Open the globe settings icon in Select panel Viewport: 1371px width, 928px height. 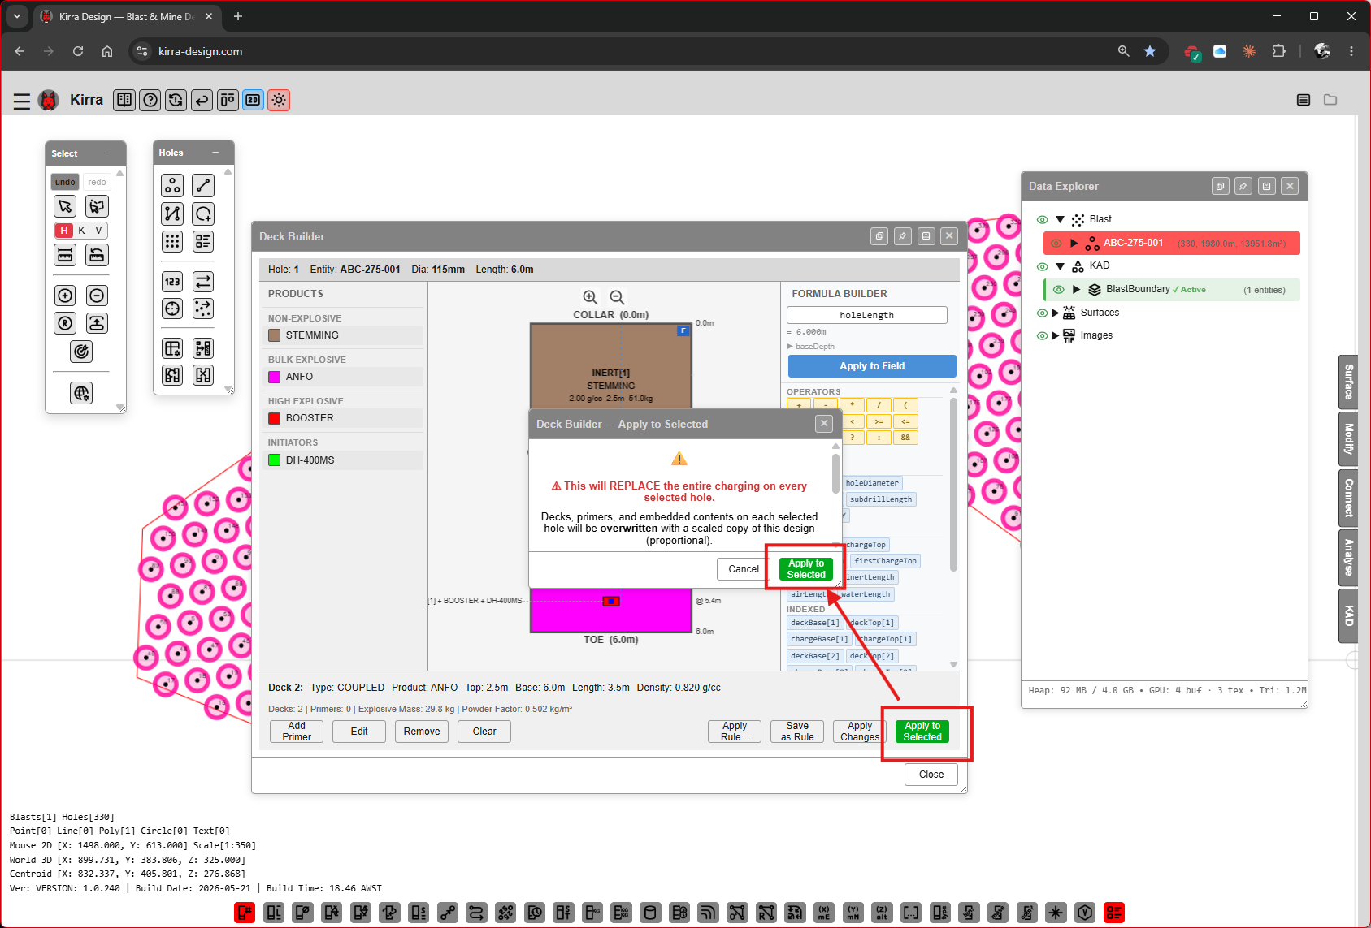click(x=81, y=394)
